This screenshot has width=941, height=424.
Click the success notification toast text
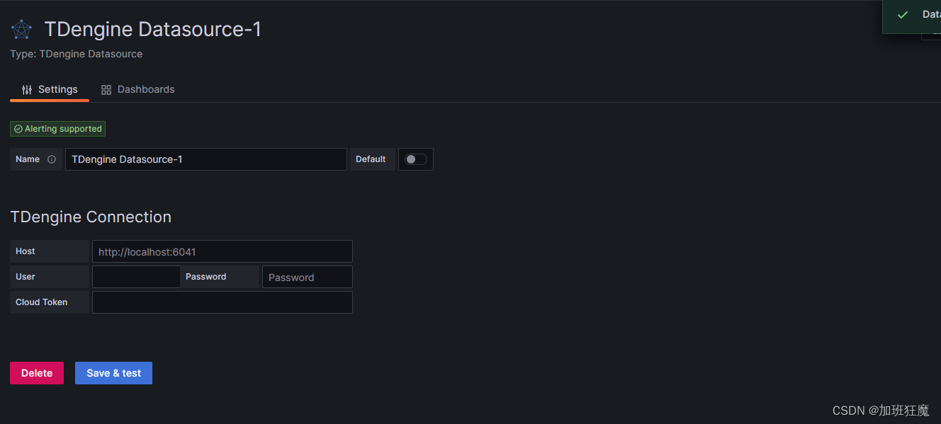[931, 15]
